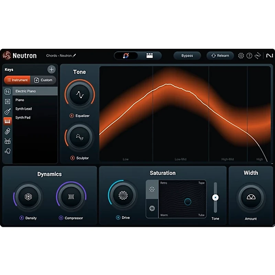Select the brass instrument category icon
275x275 pixels.
pyautogui.click(x=8, y=131)
